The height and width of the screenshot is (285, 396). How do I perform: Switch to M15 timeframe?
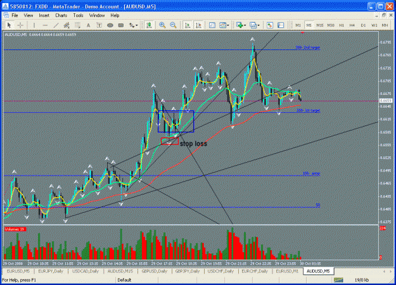click(x=320, y=25)
